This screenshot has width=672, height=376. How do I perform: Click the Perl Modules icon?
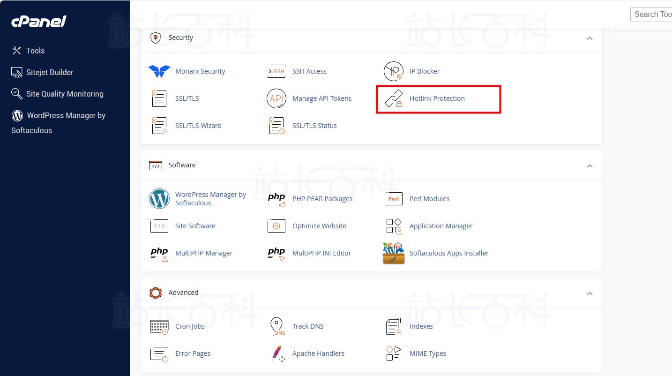393,199
